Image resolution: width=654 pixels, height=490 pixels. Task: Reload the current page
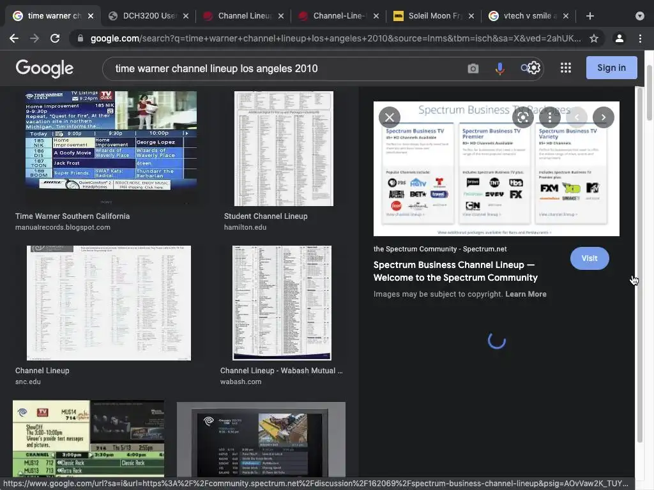(55, 38)
